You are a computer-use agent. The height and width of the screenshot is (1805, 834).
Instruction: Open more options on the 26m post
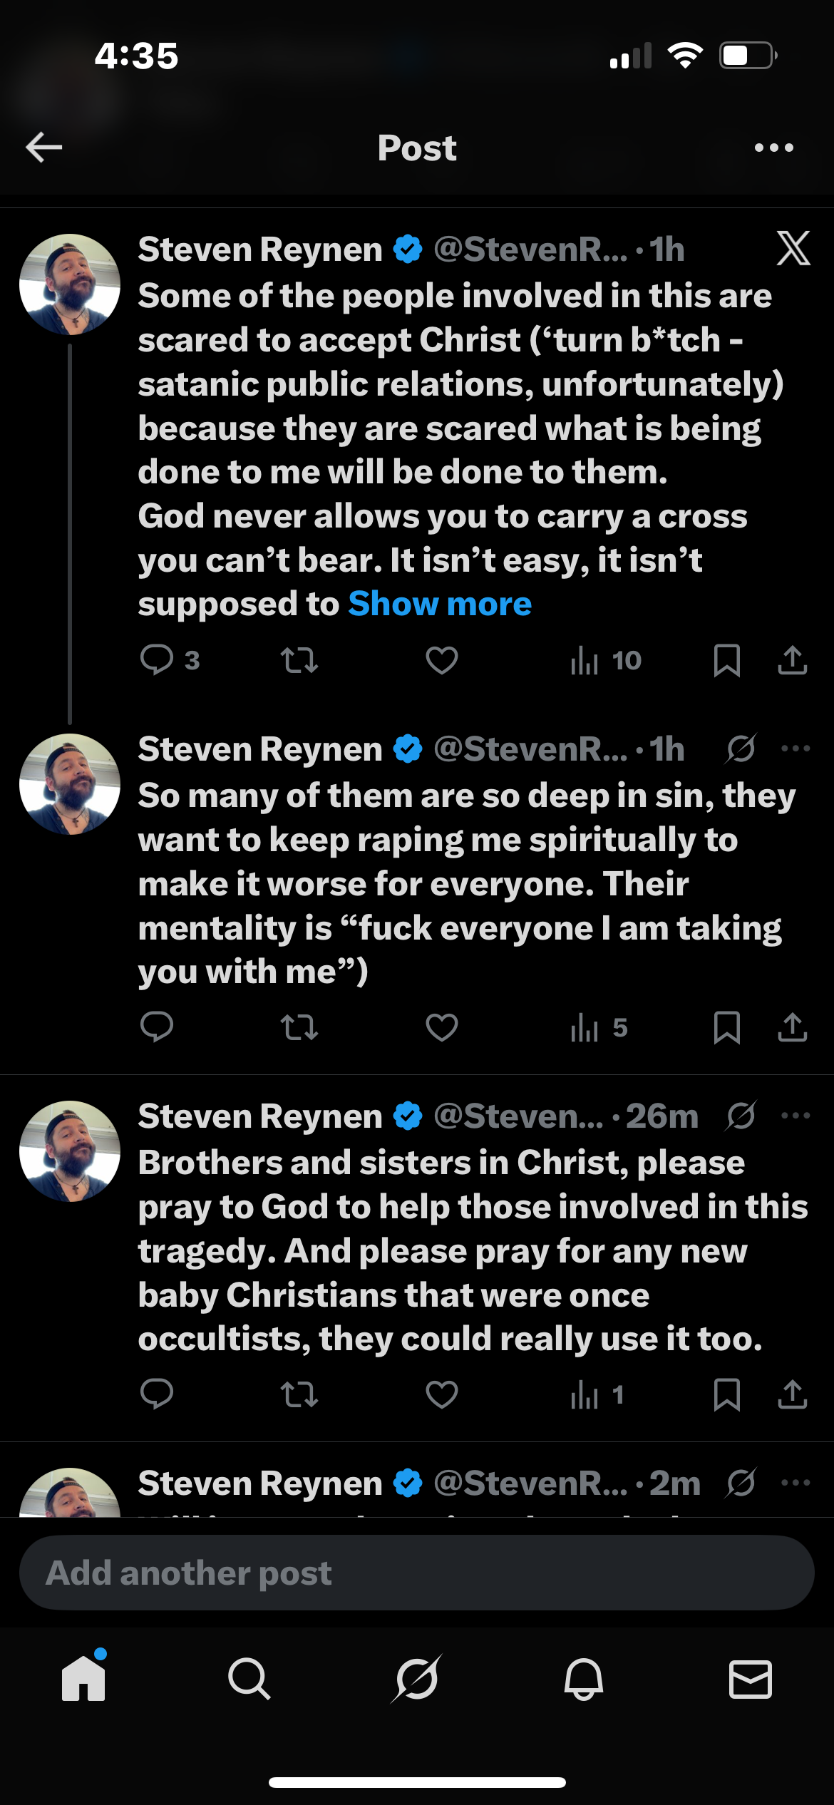point(796,1116)
